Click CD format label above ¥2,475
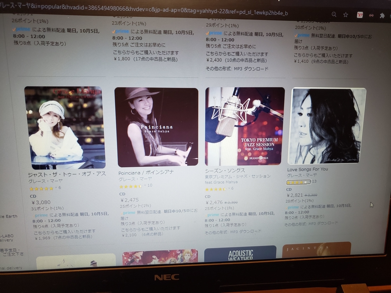Image resolution: width=391 pixels, height=293 pixels. [x=122, y=194]
